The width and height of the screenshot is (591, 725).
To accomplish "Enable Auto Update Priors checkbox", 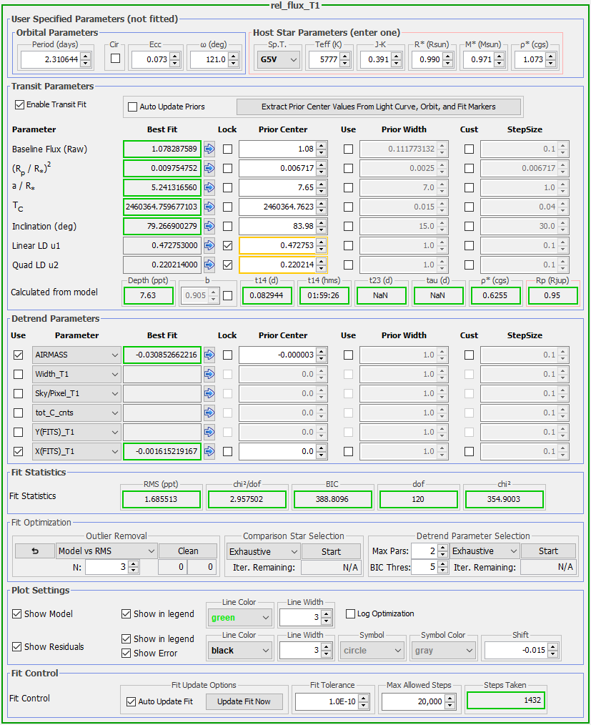I will pyautogui.click(x=132, y=107).
